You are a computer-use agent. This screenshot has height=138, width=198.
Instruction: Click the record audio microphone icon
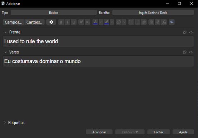click(158, 22)
